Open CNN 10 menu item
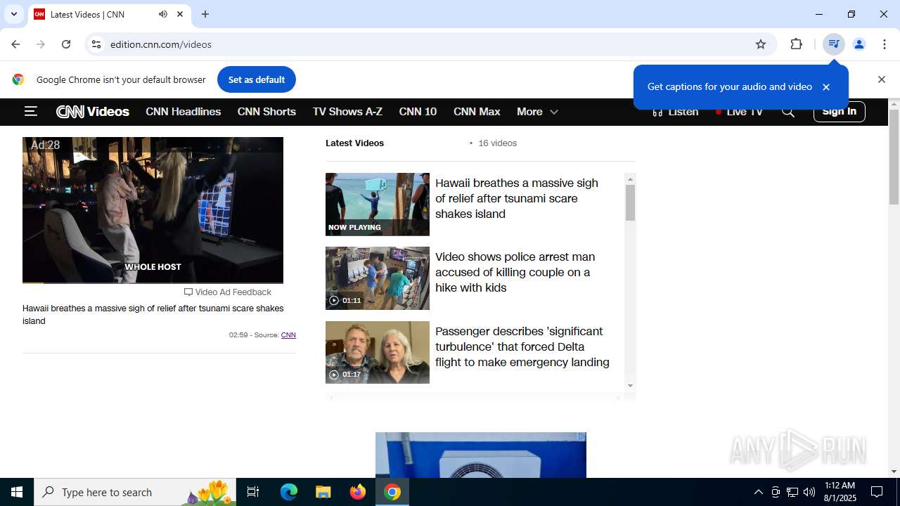 pos(418,112)
